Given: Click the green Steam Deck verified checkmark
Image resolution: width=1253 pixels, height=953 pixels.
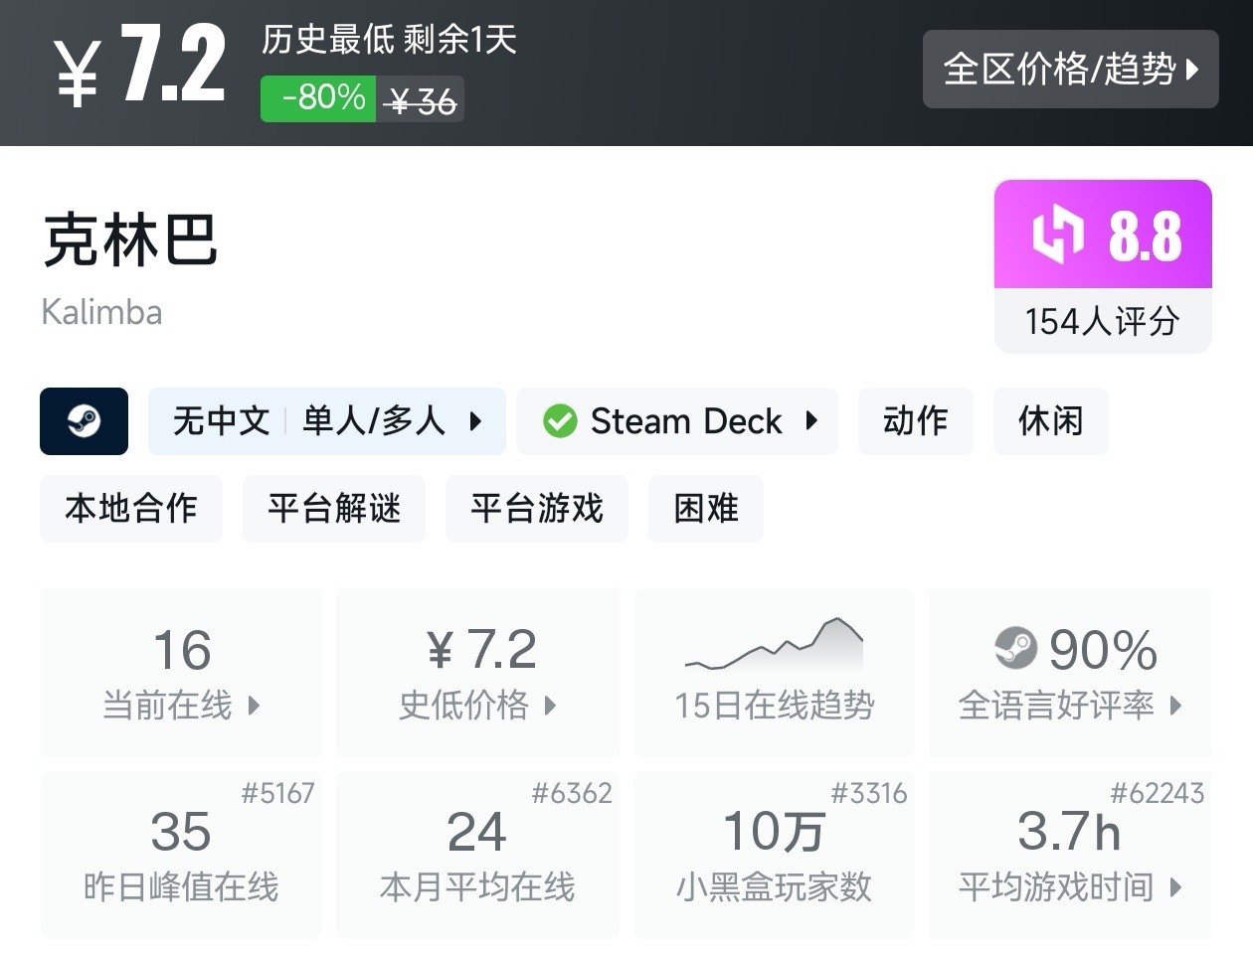Looking at the screenshot, I should point(560,421).
